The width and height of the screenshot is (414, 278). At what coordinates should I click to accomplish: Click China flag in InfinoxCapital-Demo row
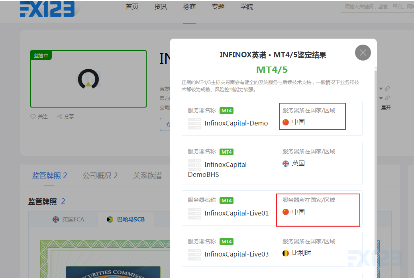coord(286,122)
